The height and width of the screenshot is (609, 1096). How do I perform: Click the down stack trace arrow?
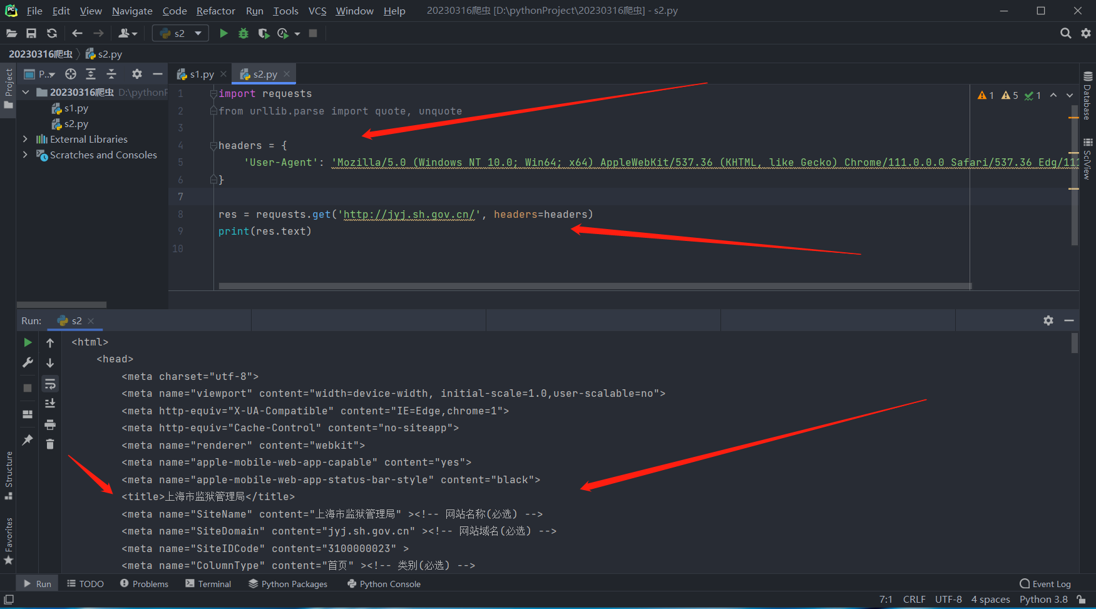pyautogui.click(x=50, y=362)
